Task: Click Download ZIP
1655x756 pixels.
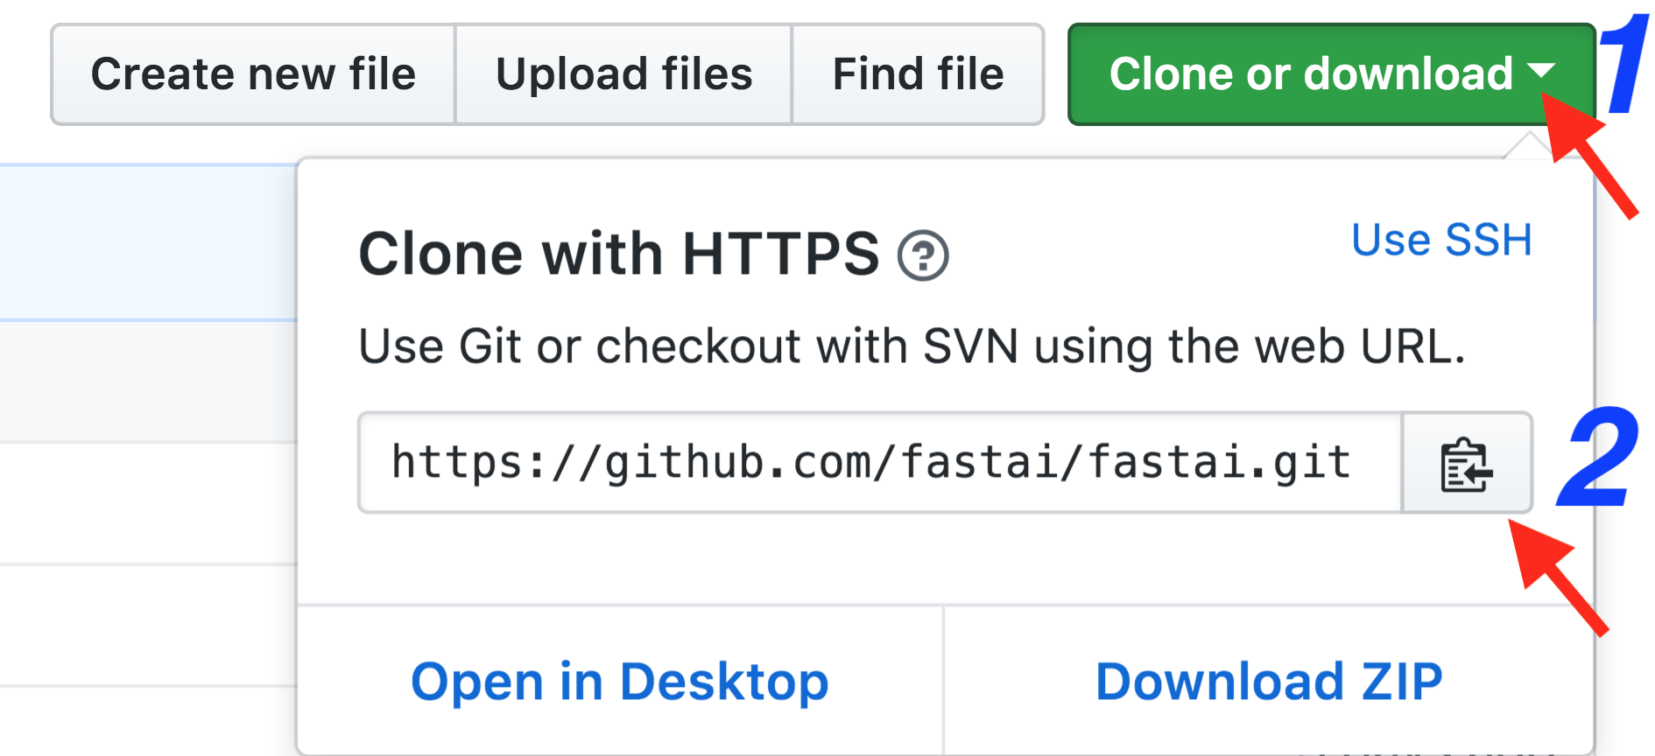Action: pos(1269,682)
